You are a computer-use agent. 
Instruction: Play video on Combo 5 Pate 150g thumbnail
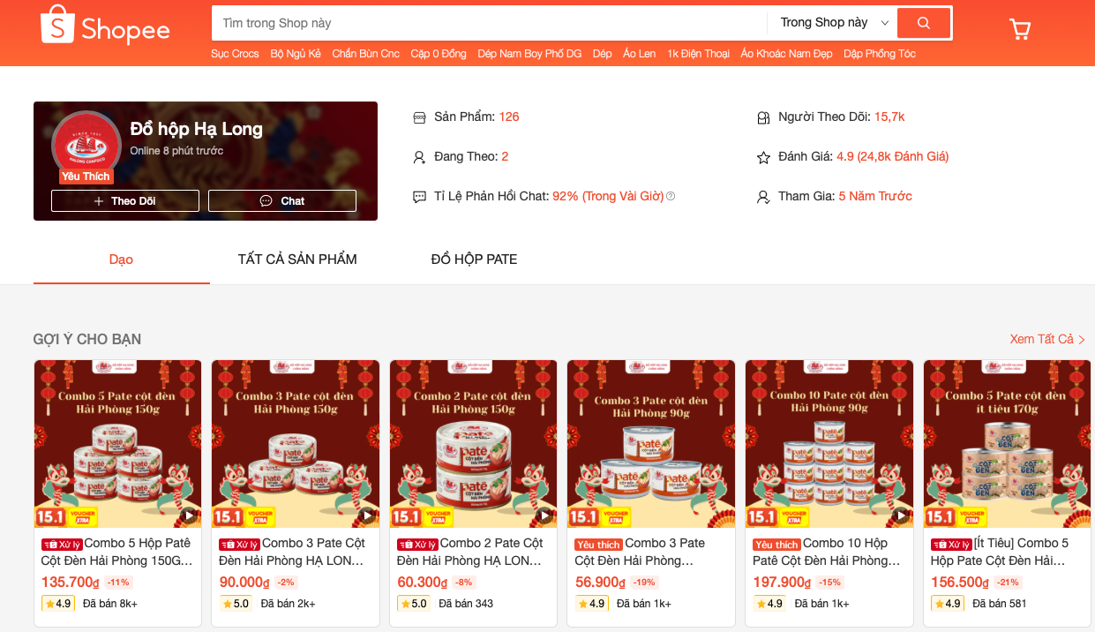(x=188, y=515)
